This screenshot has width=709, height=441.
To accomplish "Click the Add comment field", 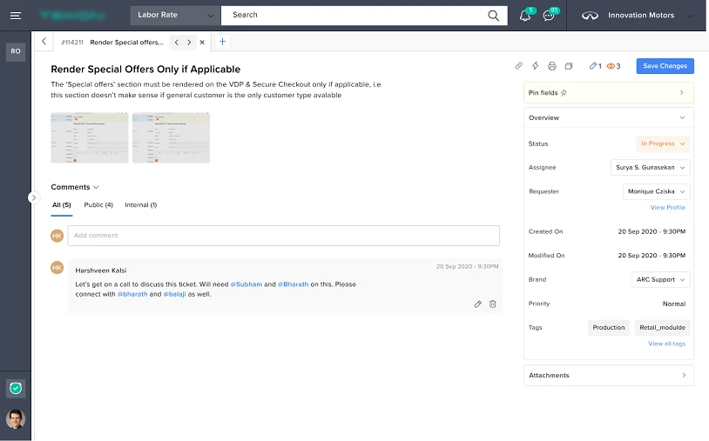I will point(283,236).
